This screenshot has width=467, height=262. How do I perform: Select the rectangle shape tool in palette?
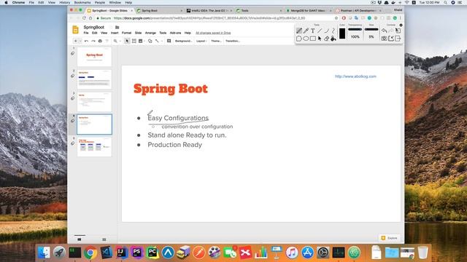pos(313,39)
